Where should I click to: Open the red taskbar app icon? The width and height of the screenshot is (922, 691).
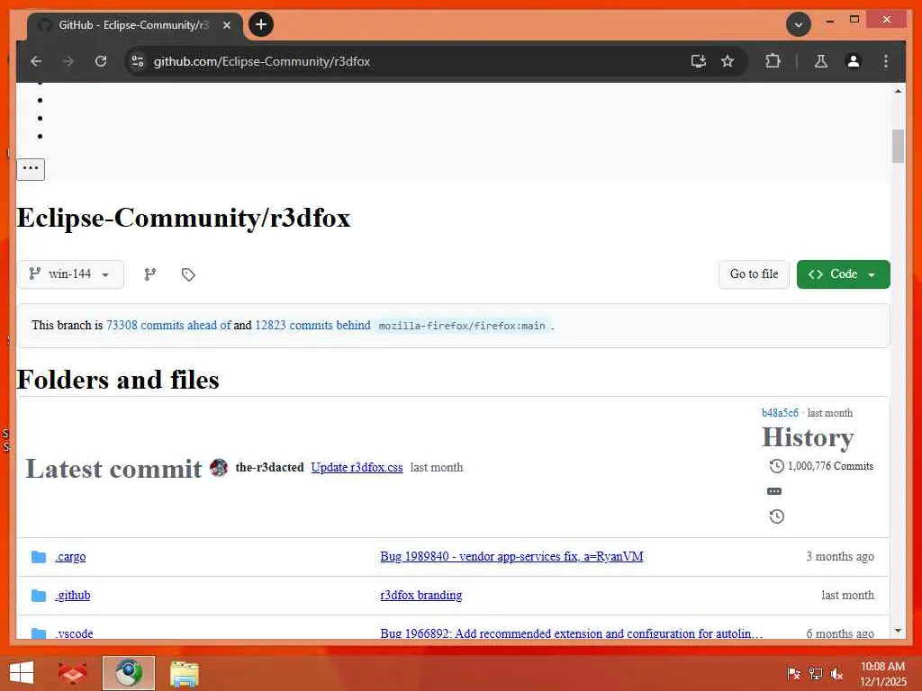(x=72, y=673)
